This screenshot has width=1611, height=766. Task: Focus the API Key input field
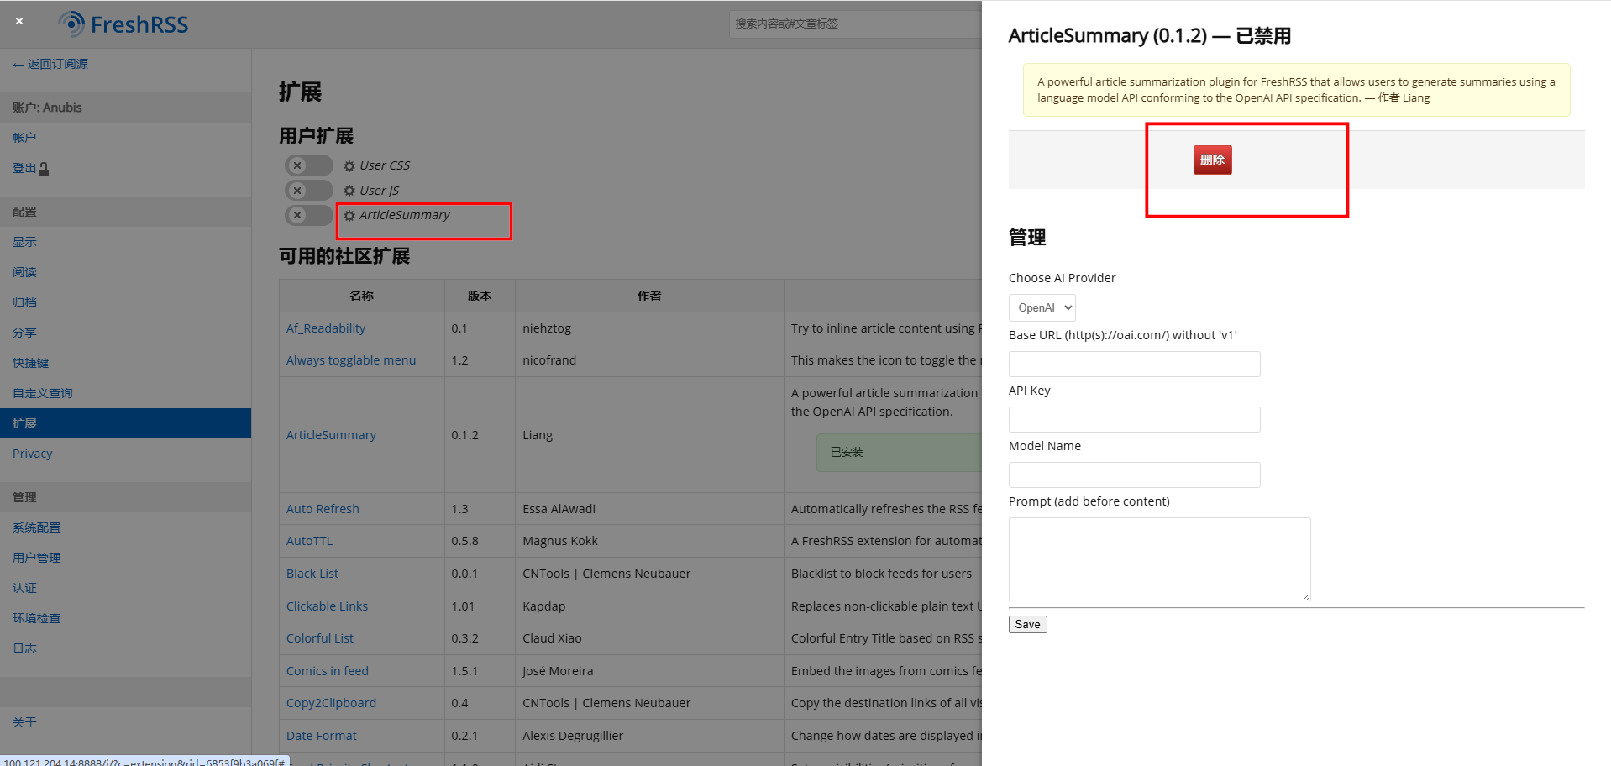coord(1134,419)
